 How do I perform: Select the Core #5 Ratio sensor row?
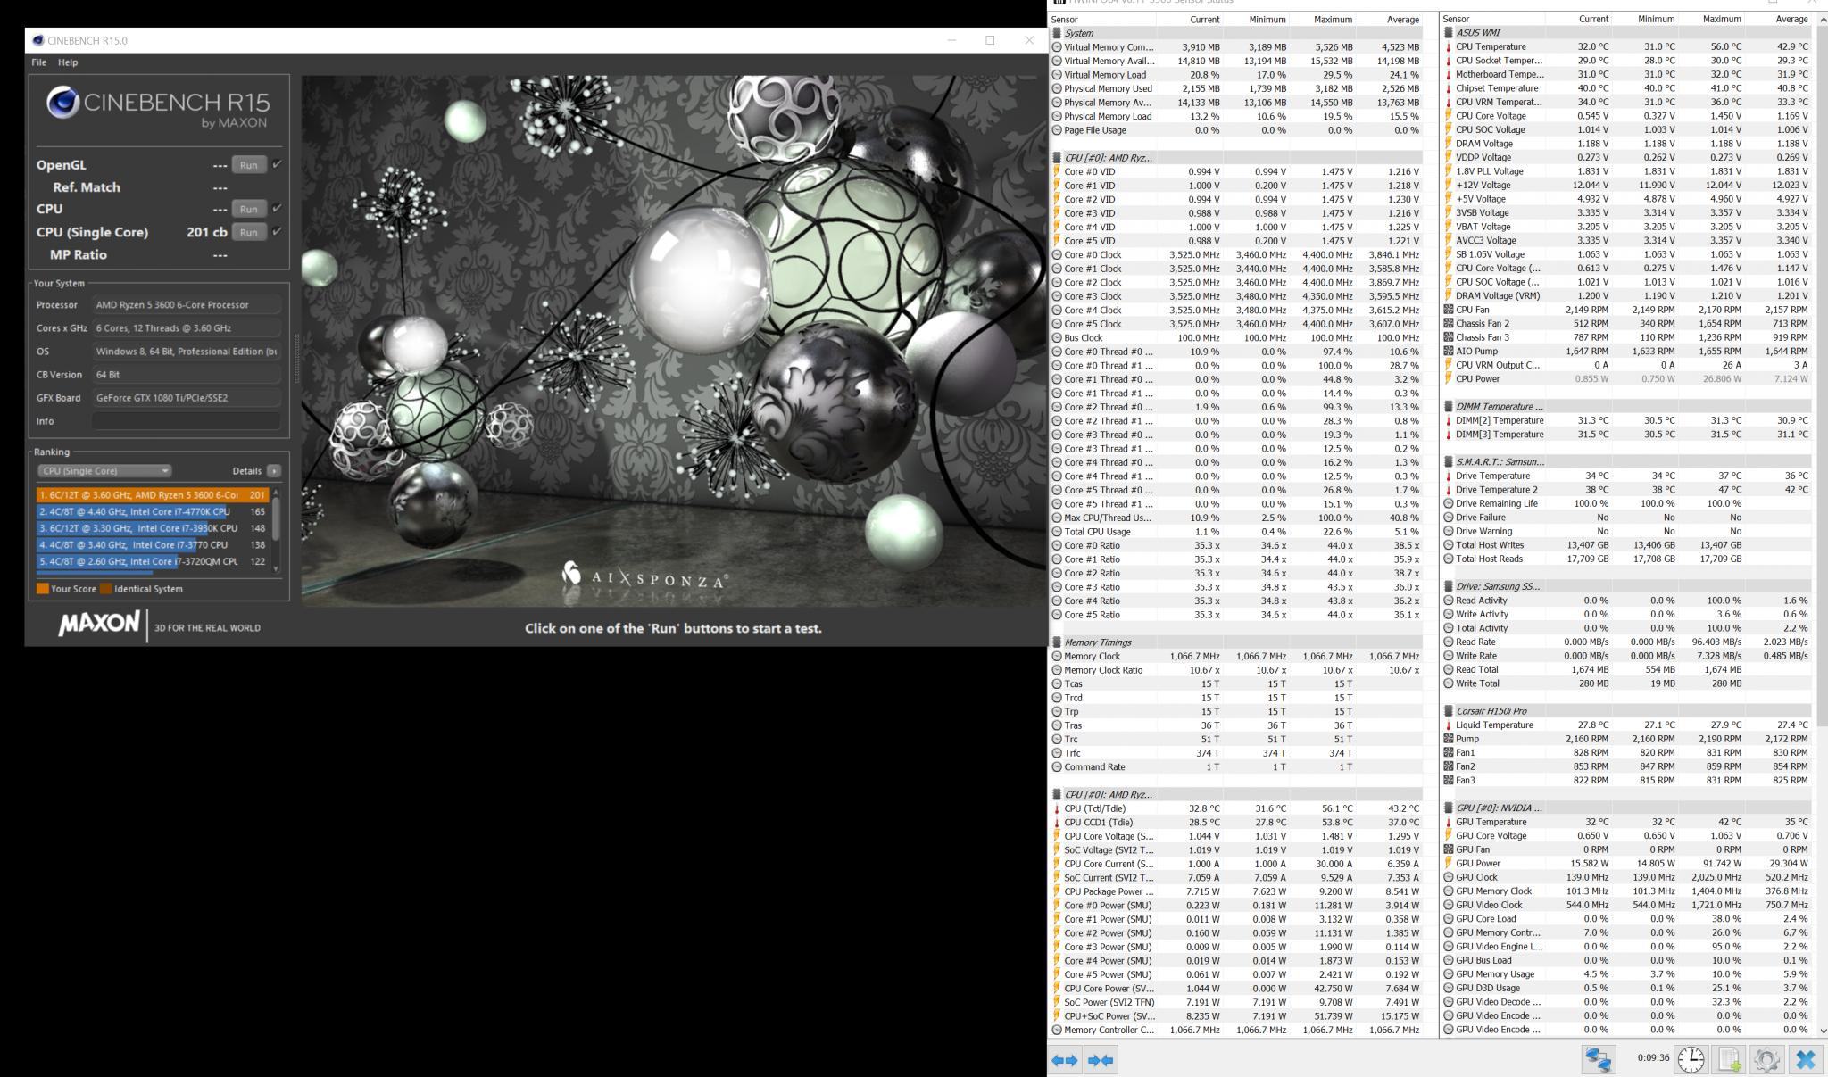1235,615
